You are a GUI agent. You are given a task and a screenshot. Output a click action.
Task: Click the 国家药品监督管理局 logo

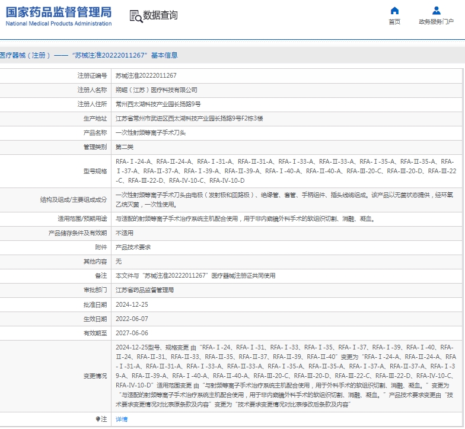59,16
